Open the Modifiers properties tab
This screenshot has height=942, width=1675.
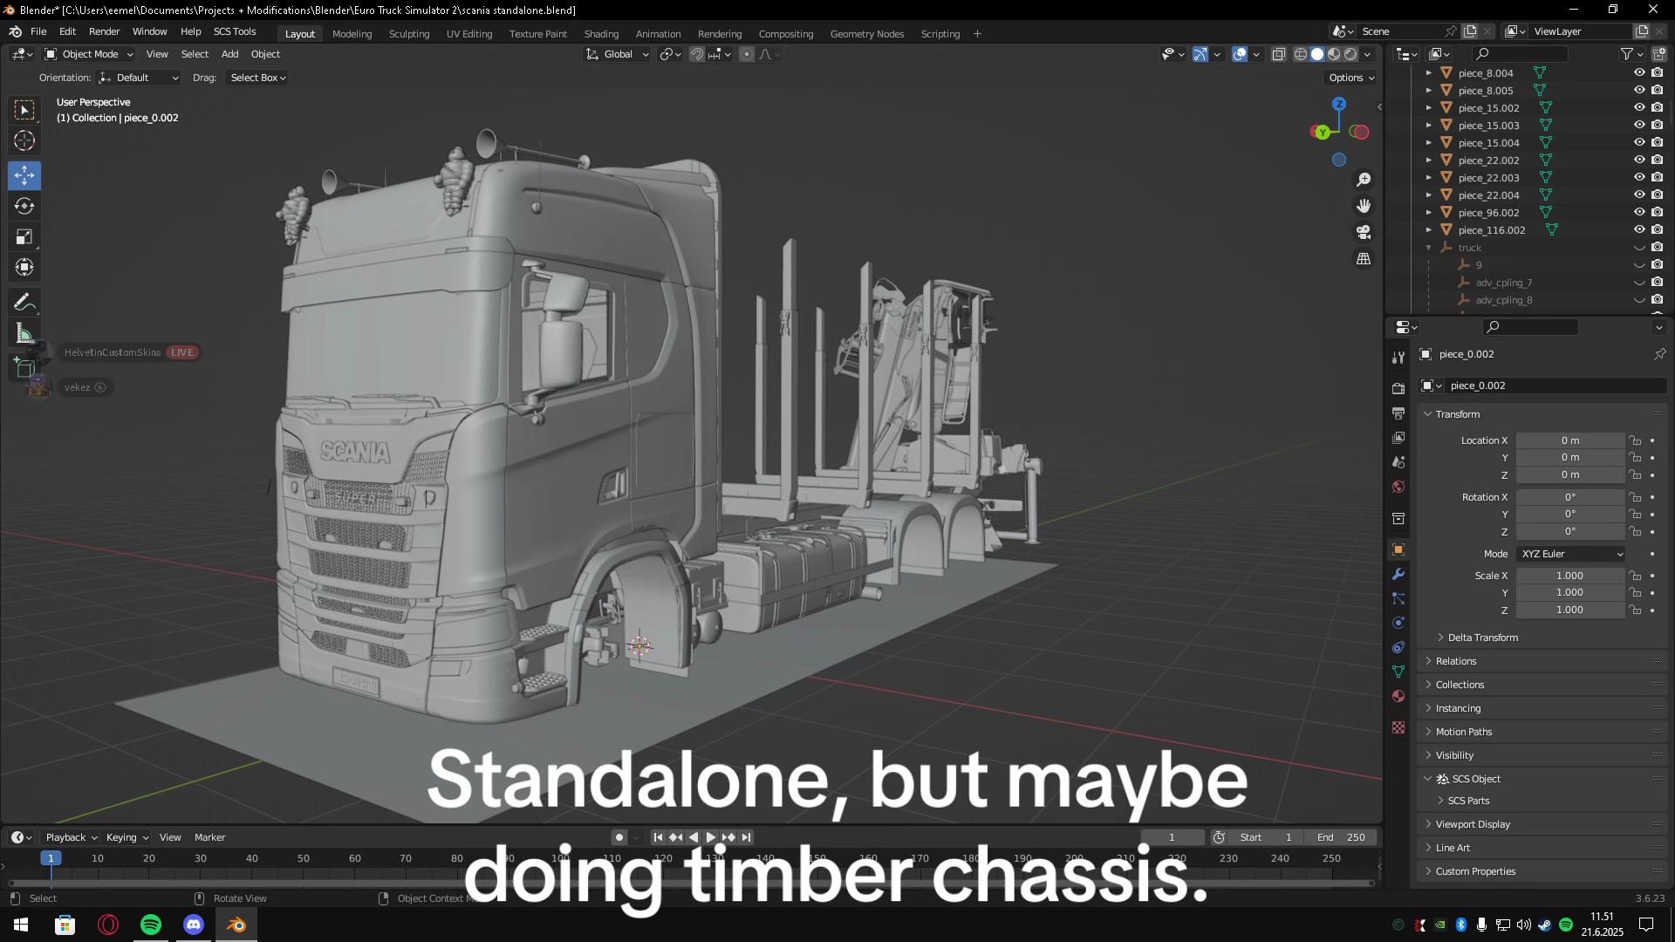(x=1398, y=574)
